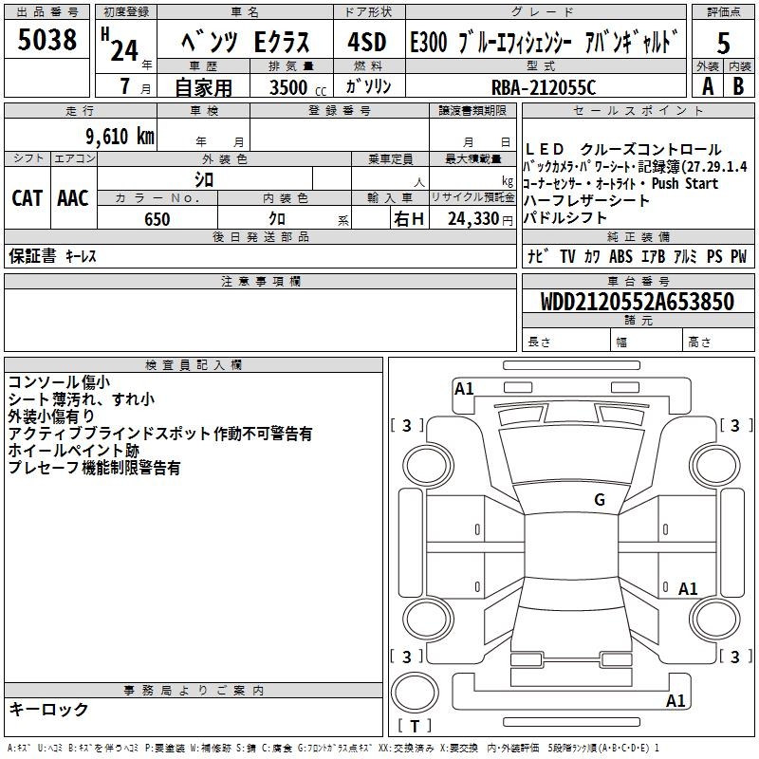Viewport: 759px width, 759px height.
Task: Click the displacement value 3500 cc
Action: pyautogui.click(x=298, y=87)
